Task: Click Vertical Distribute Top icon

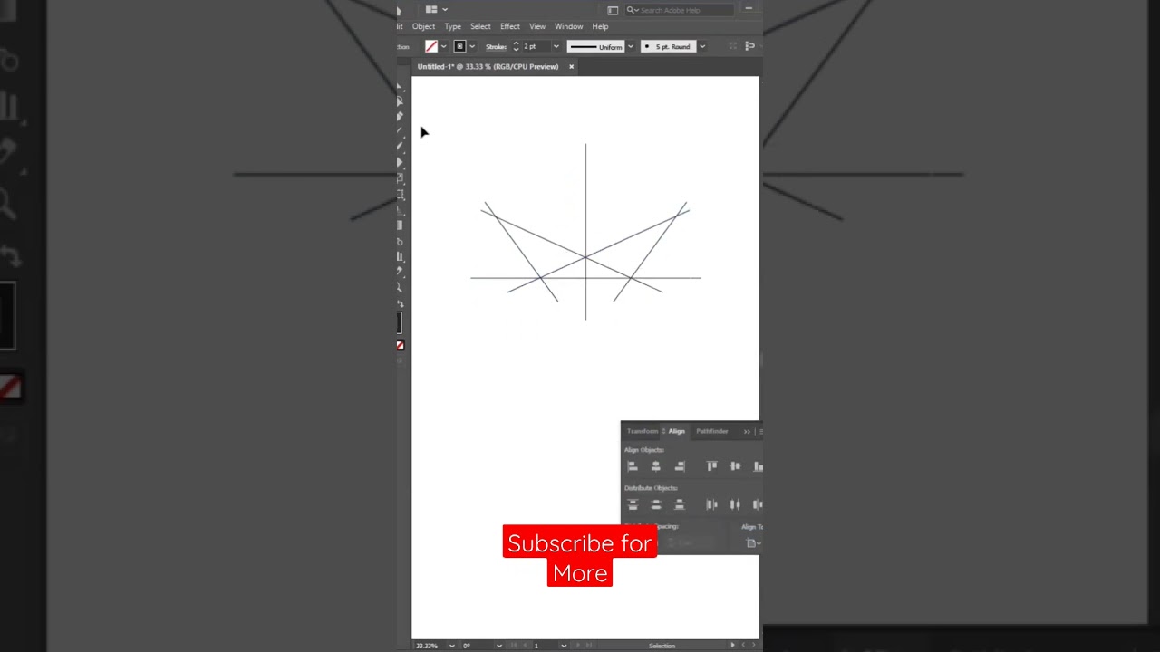Action: [x=633, y=504]
